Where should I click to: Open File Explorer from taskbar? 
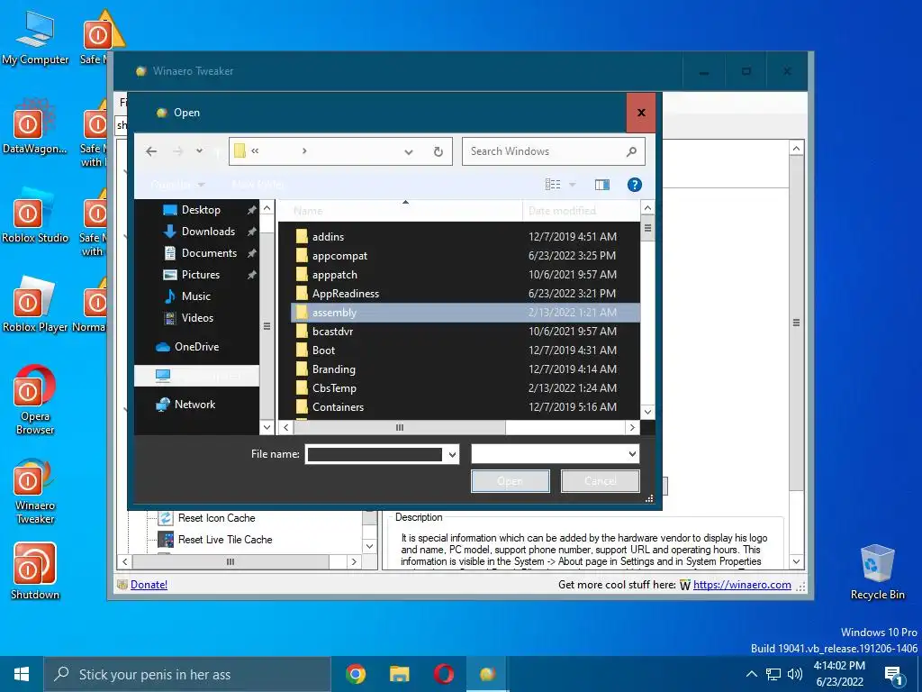click(400, 674)
